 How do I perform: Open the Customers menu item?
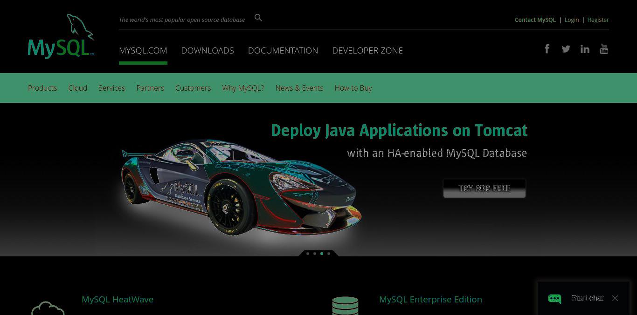tap(193, 88)
